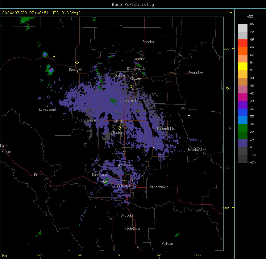Click the dBZ legend value 65
The height and width of the screenshot is (259, 266).
[252, 39]
